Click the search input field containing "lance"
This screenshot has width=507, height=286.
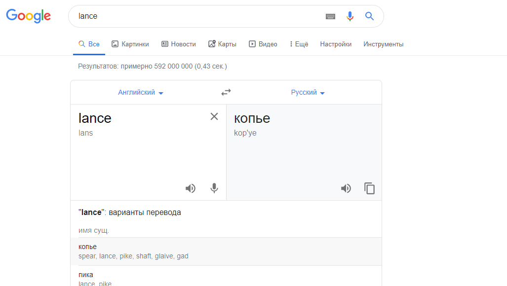click(197, 16)
